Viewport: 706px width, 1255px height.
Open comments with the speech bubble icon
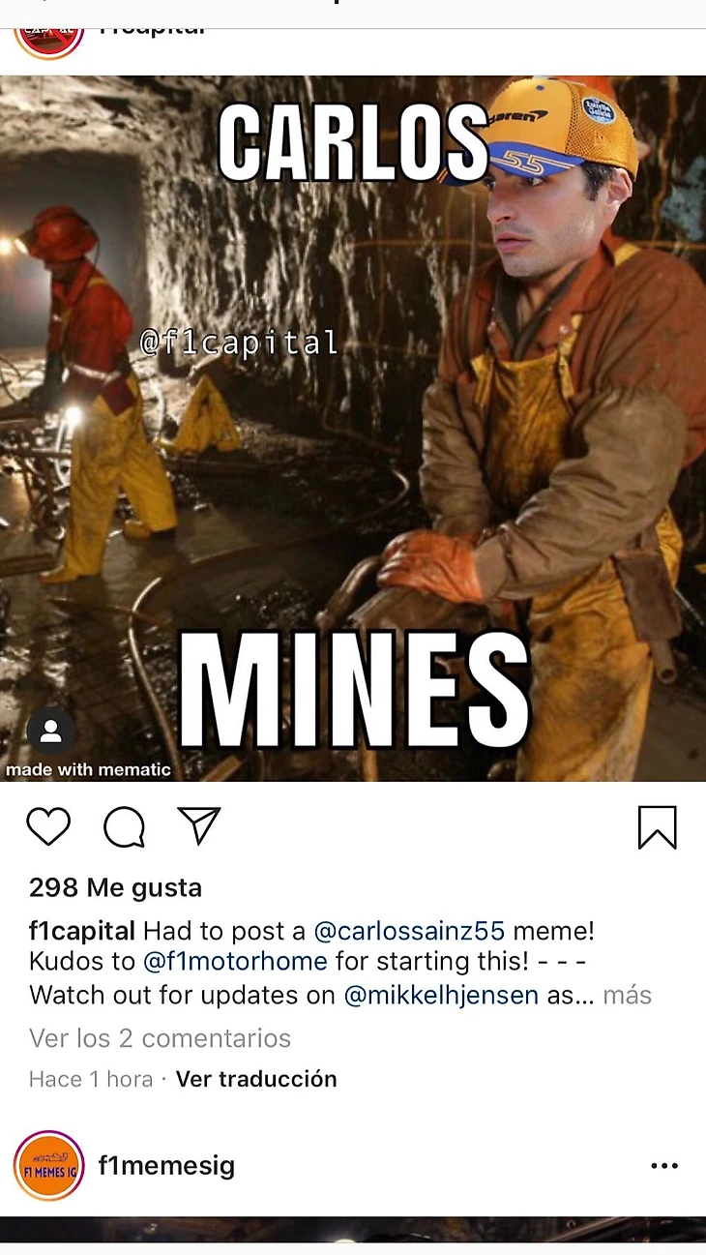click(125, 827)
